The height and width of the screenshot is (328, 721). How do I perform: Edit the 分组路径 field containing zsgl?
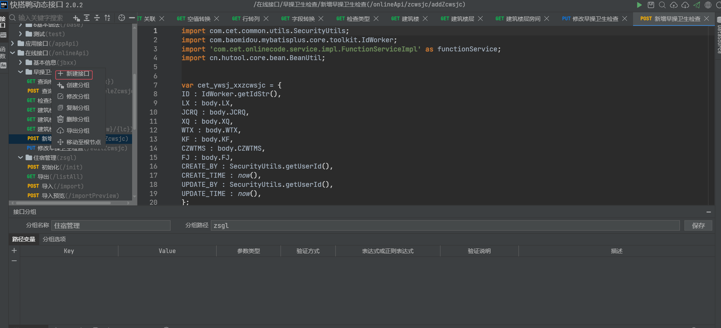(445, 226)
